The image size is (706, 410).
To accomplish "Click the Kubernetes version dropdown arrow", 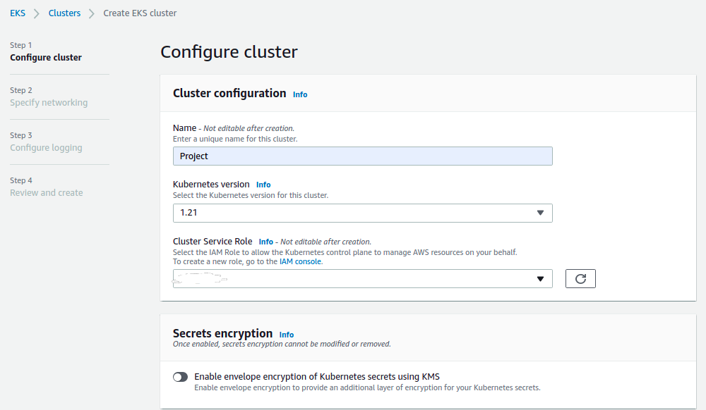I will point(540,213).
